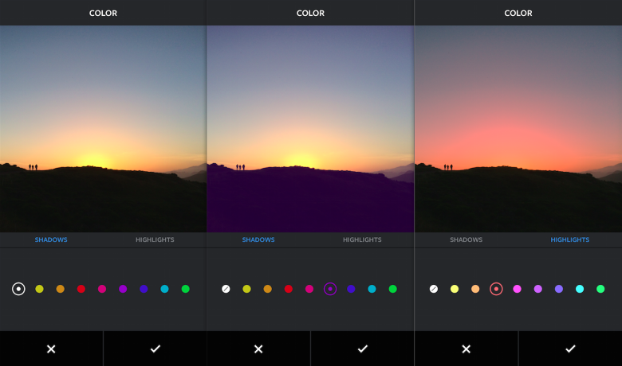Pick the green swatch in the middle panel

pyautogui.click(x=392, y=289)
